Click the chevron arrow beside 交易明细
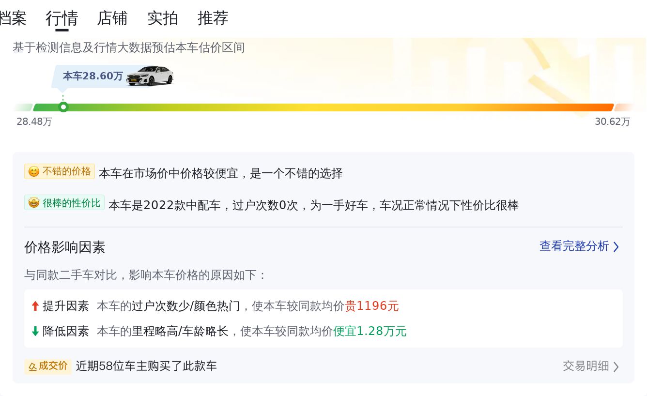 (x=616, y=366)
